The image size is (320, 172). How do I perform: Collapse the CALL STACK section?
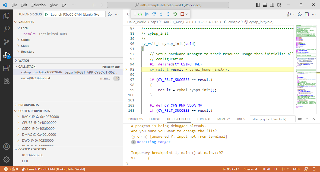(27, 67)
